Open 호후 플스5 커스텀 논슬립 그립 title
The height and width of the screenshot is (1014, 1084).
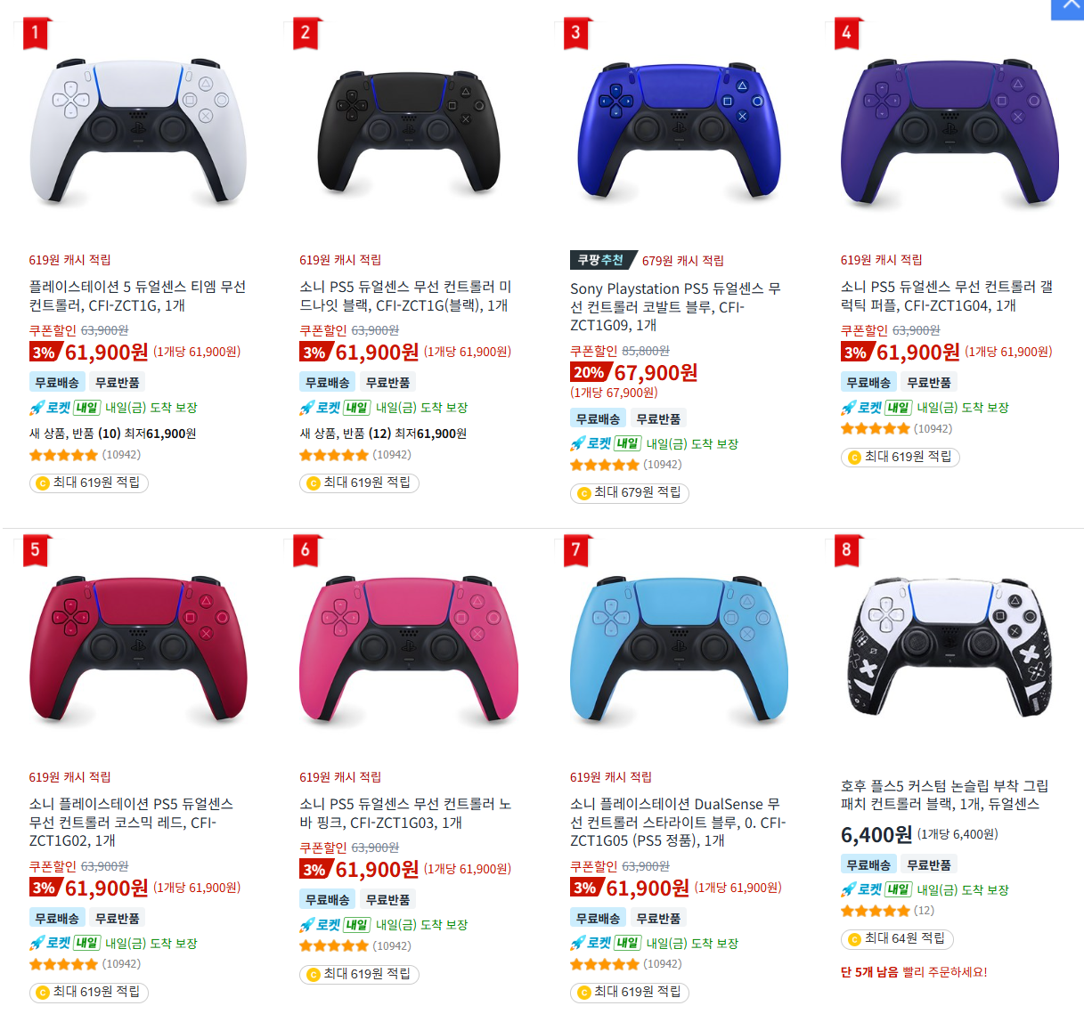click(x=944, y=795)
